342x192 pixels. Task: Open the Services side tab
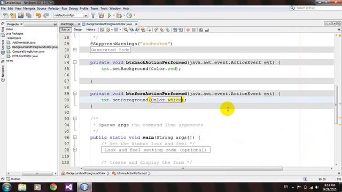click(3, 47)
